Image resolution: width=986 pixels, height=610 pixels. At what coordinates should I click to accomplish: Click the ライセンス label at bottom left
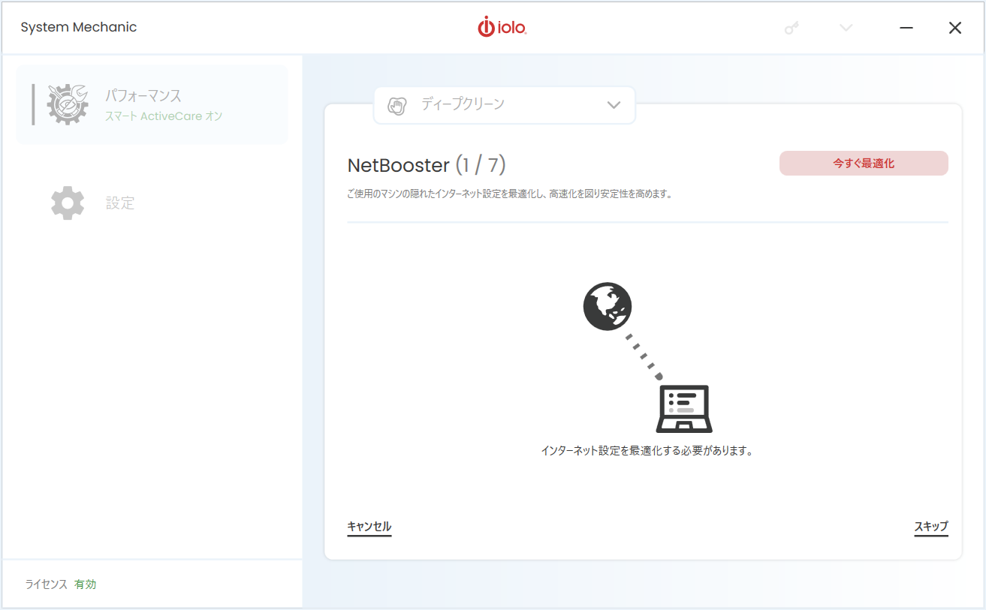[46, 584]
